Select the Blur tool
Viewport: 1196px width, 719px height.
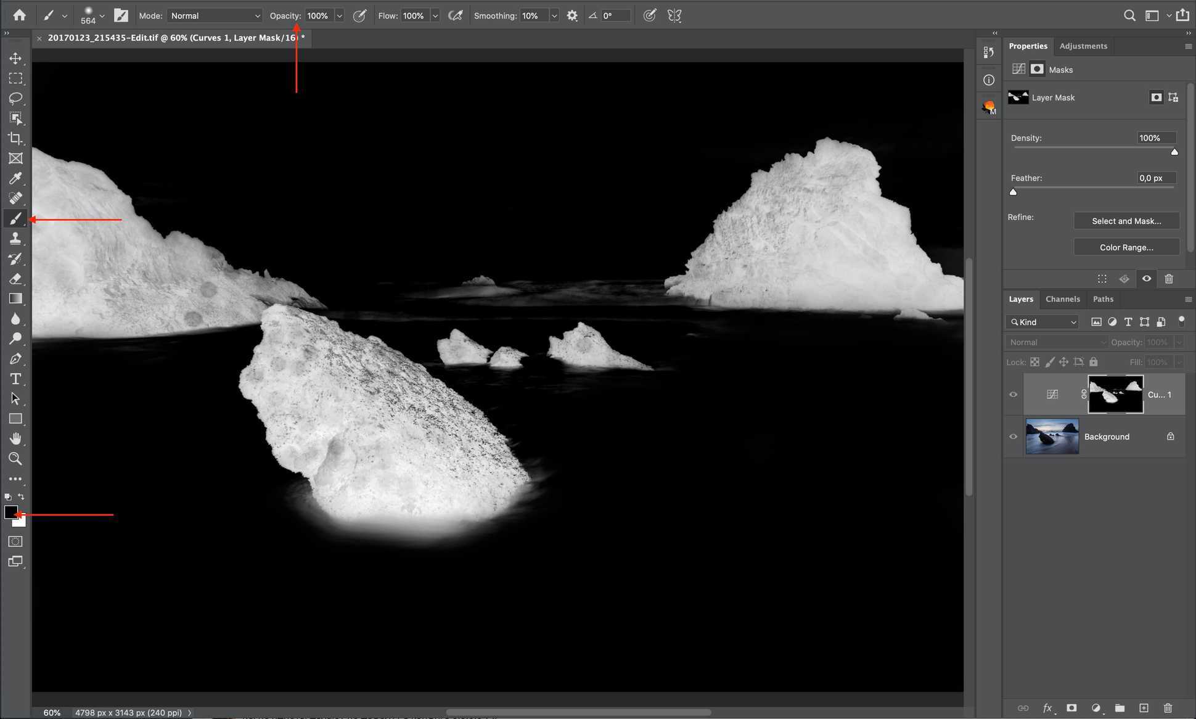(15, 319)
